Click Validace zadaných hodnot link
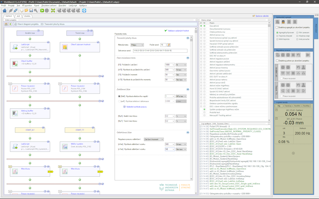Viewport: 319px width, 199px height. [178, 31]
